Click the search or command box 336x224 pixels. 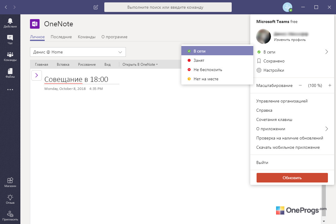pos(168,7)
